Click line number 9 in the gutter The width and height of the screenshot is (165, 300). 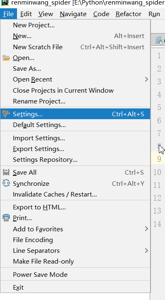[159, 159]
